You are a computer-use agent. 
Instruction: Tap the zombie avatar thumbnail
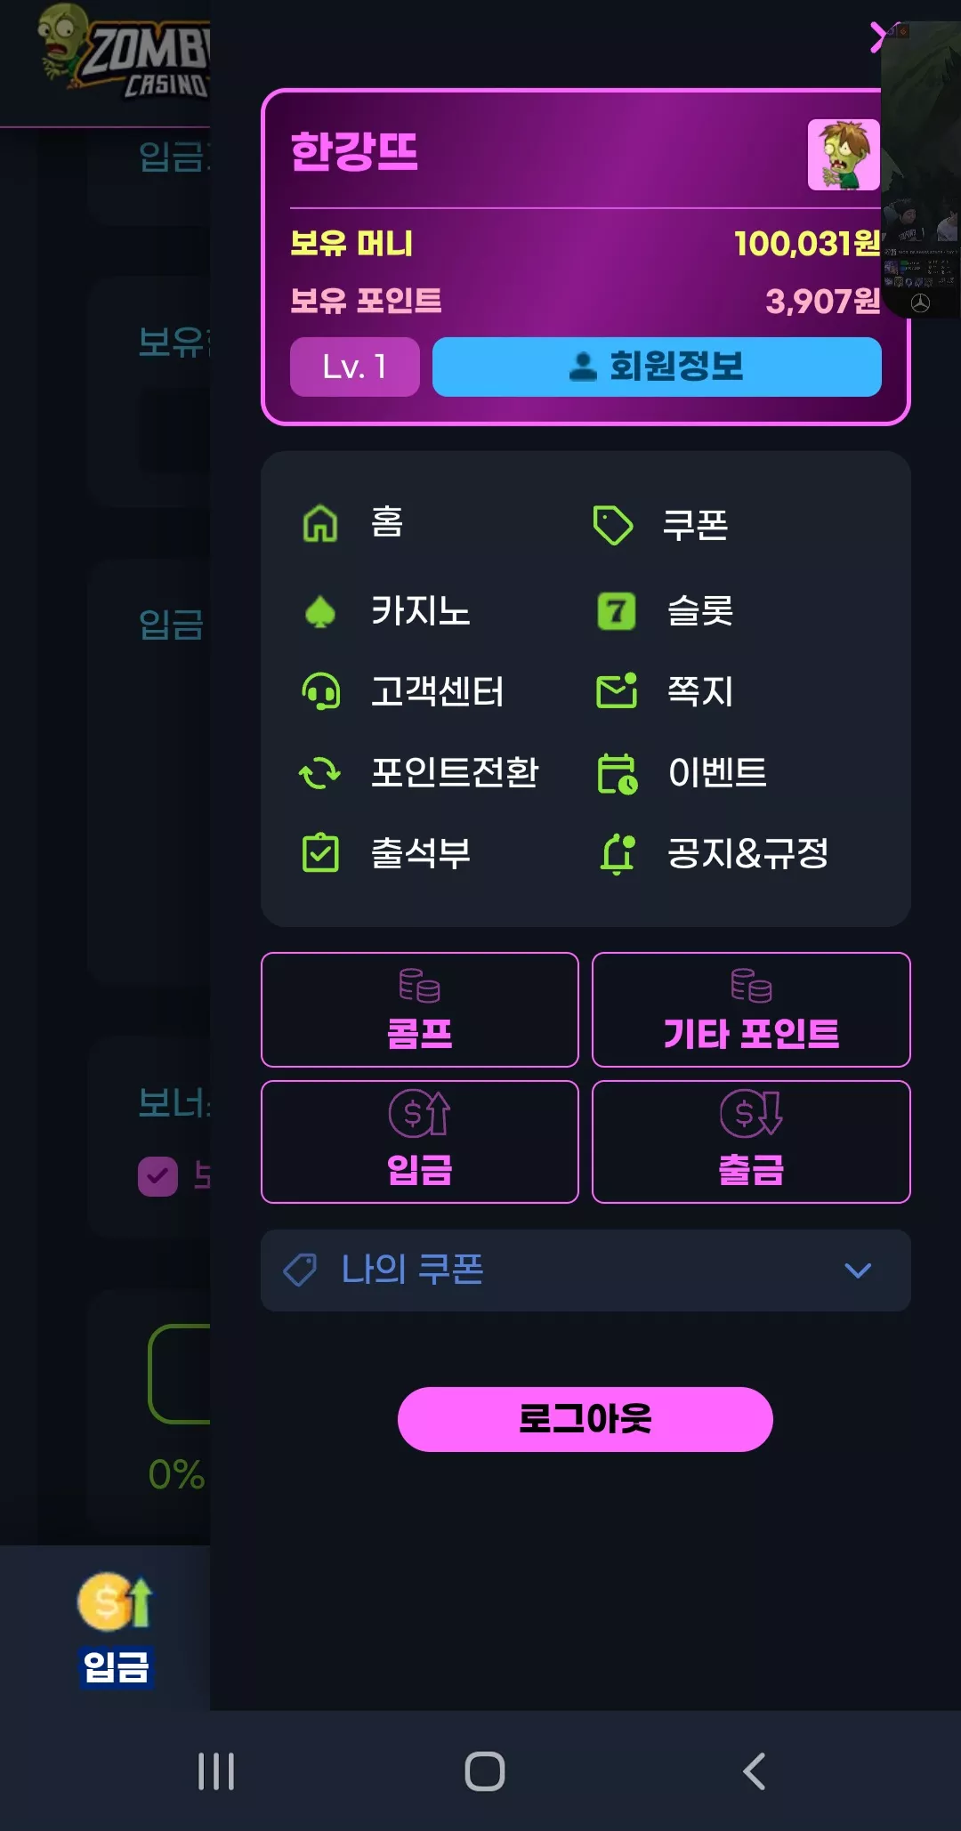(844, 155)
